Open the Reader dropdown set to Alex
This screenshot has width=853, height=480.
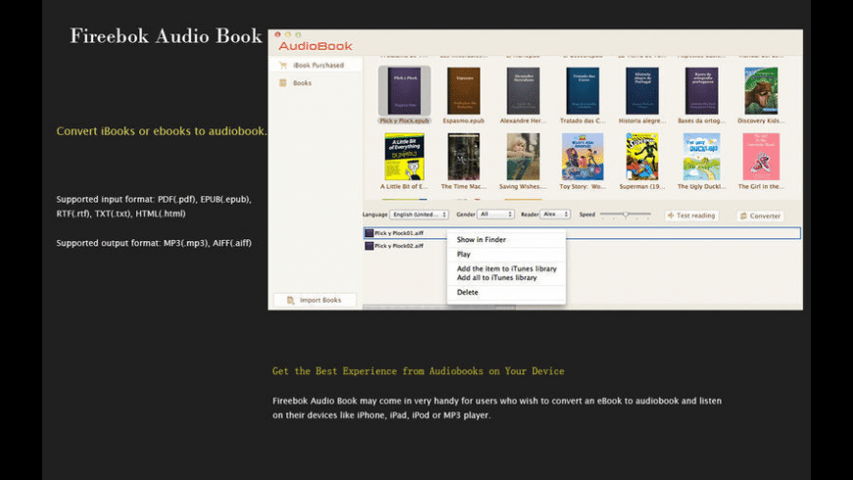(x=555, y=215)
